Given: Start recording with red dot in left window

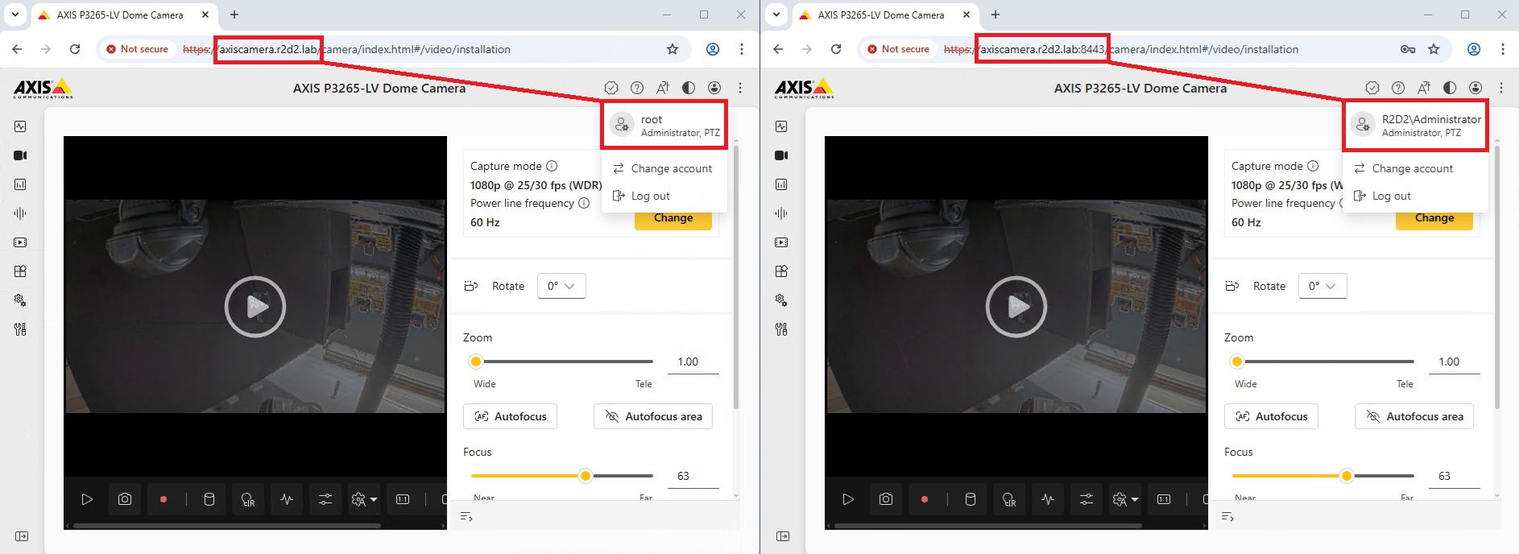Looking at the screenshot, I should click(163, 499).
